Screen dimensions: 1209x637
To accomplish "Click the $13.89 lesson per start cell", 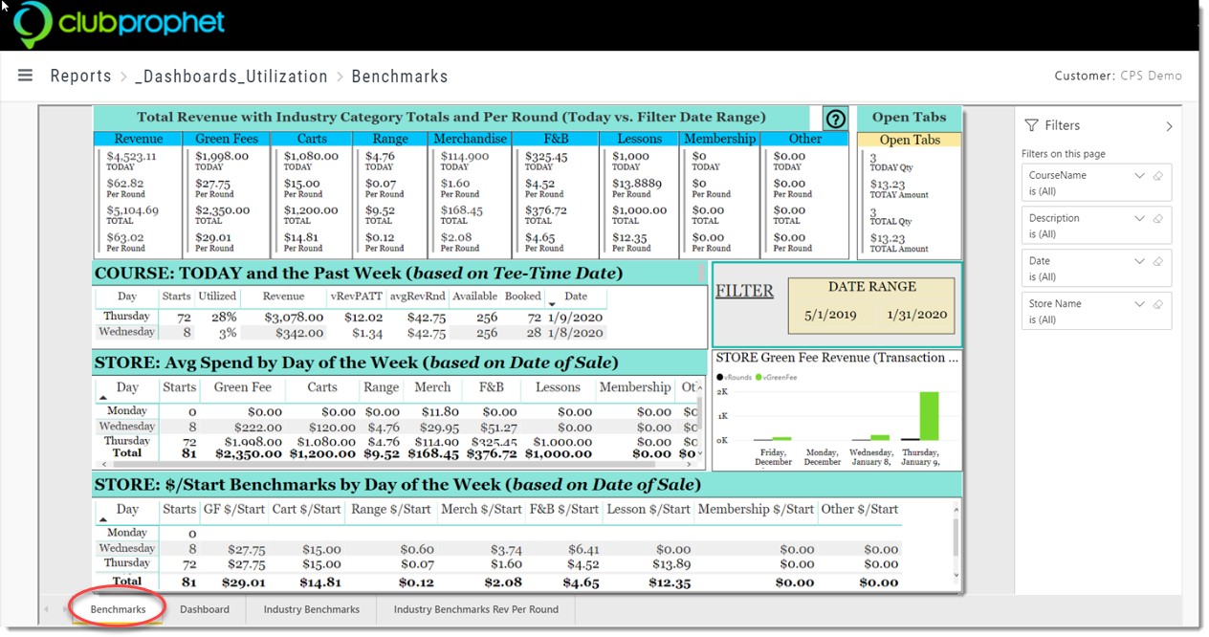I will point(673,565).
